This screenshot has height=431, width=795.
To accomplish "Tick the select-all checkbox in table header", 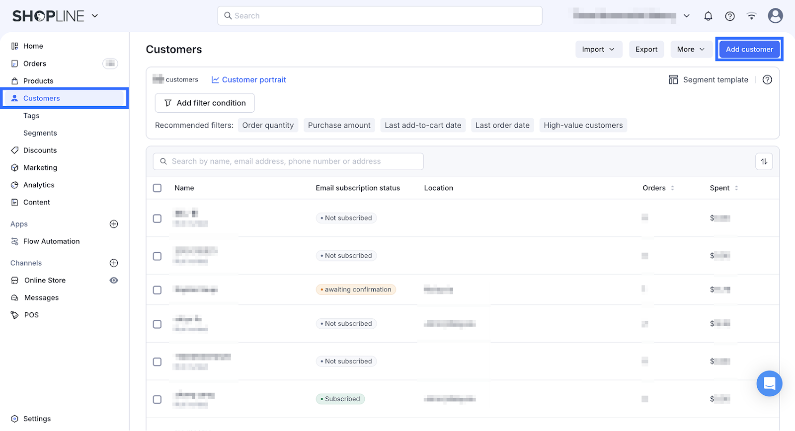I will coord(158,188).
